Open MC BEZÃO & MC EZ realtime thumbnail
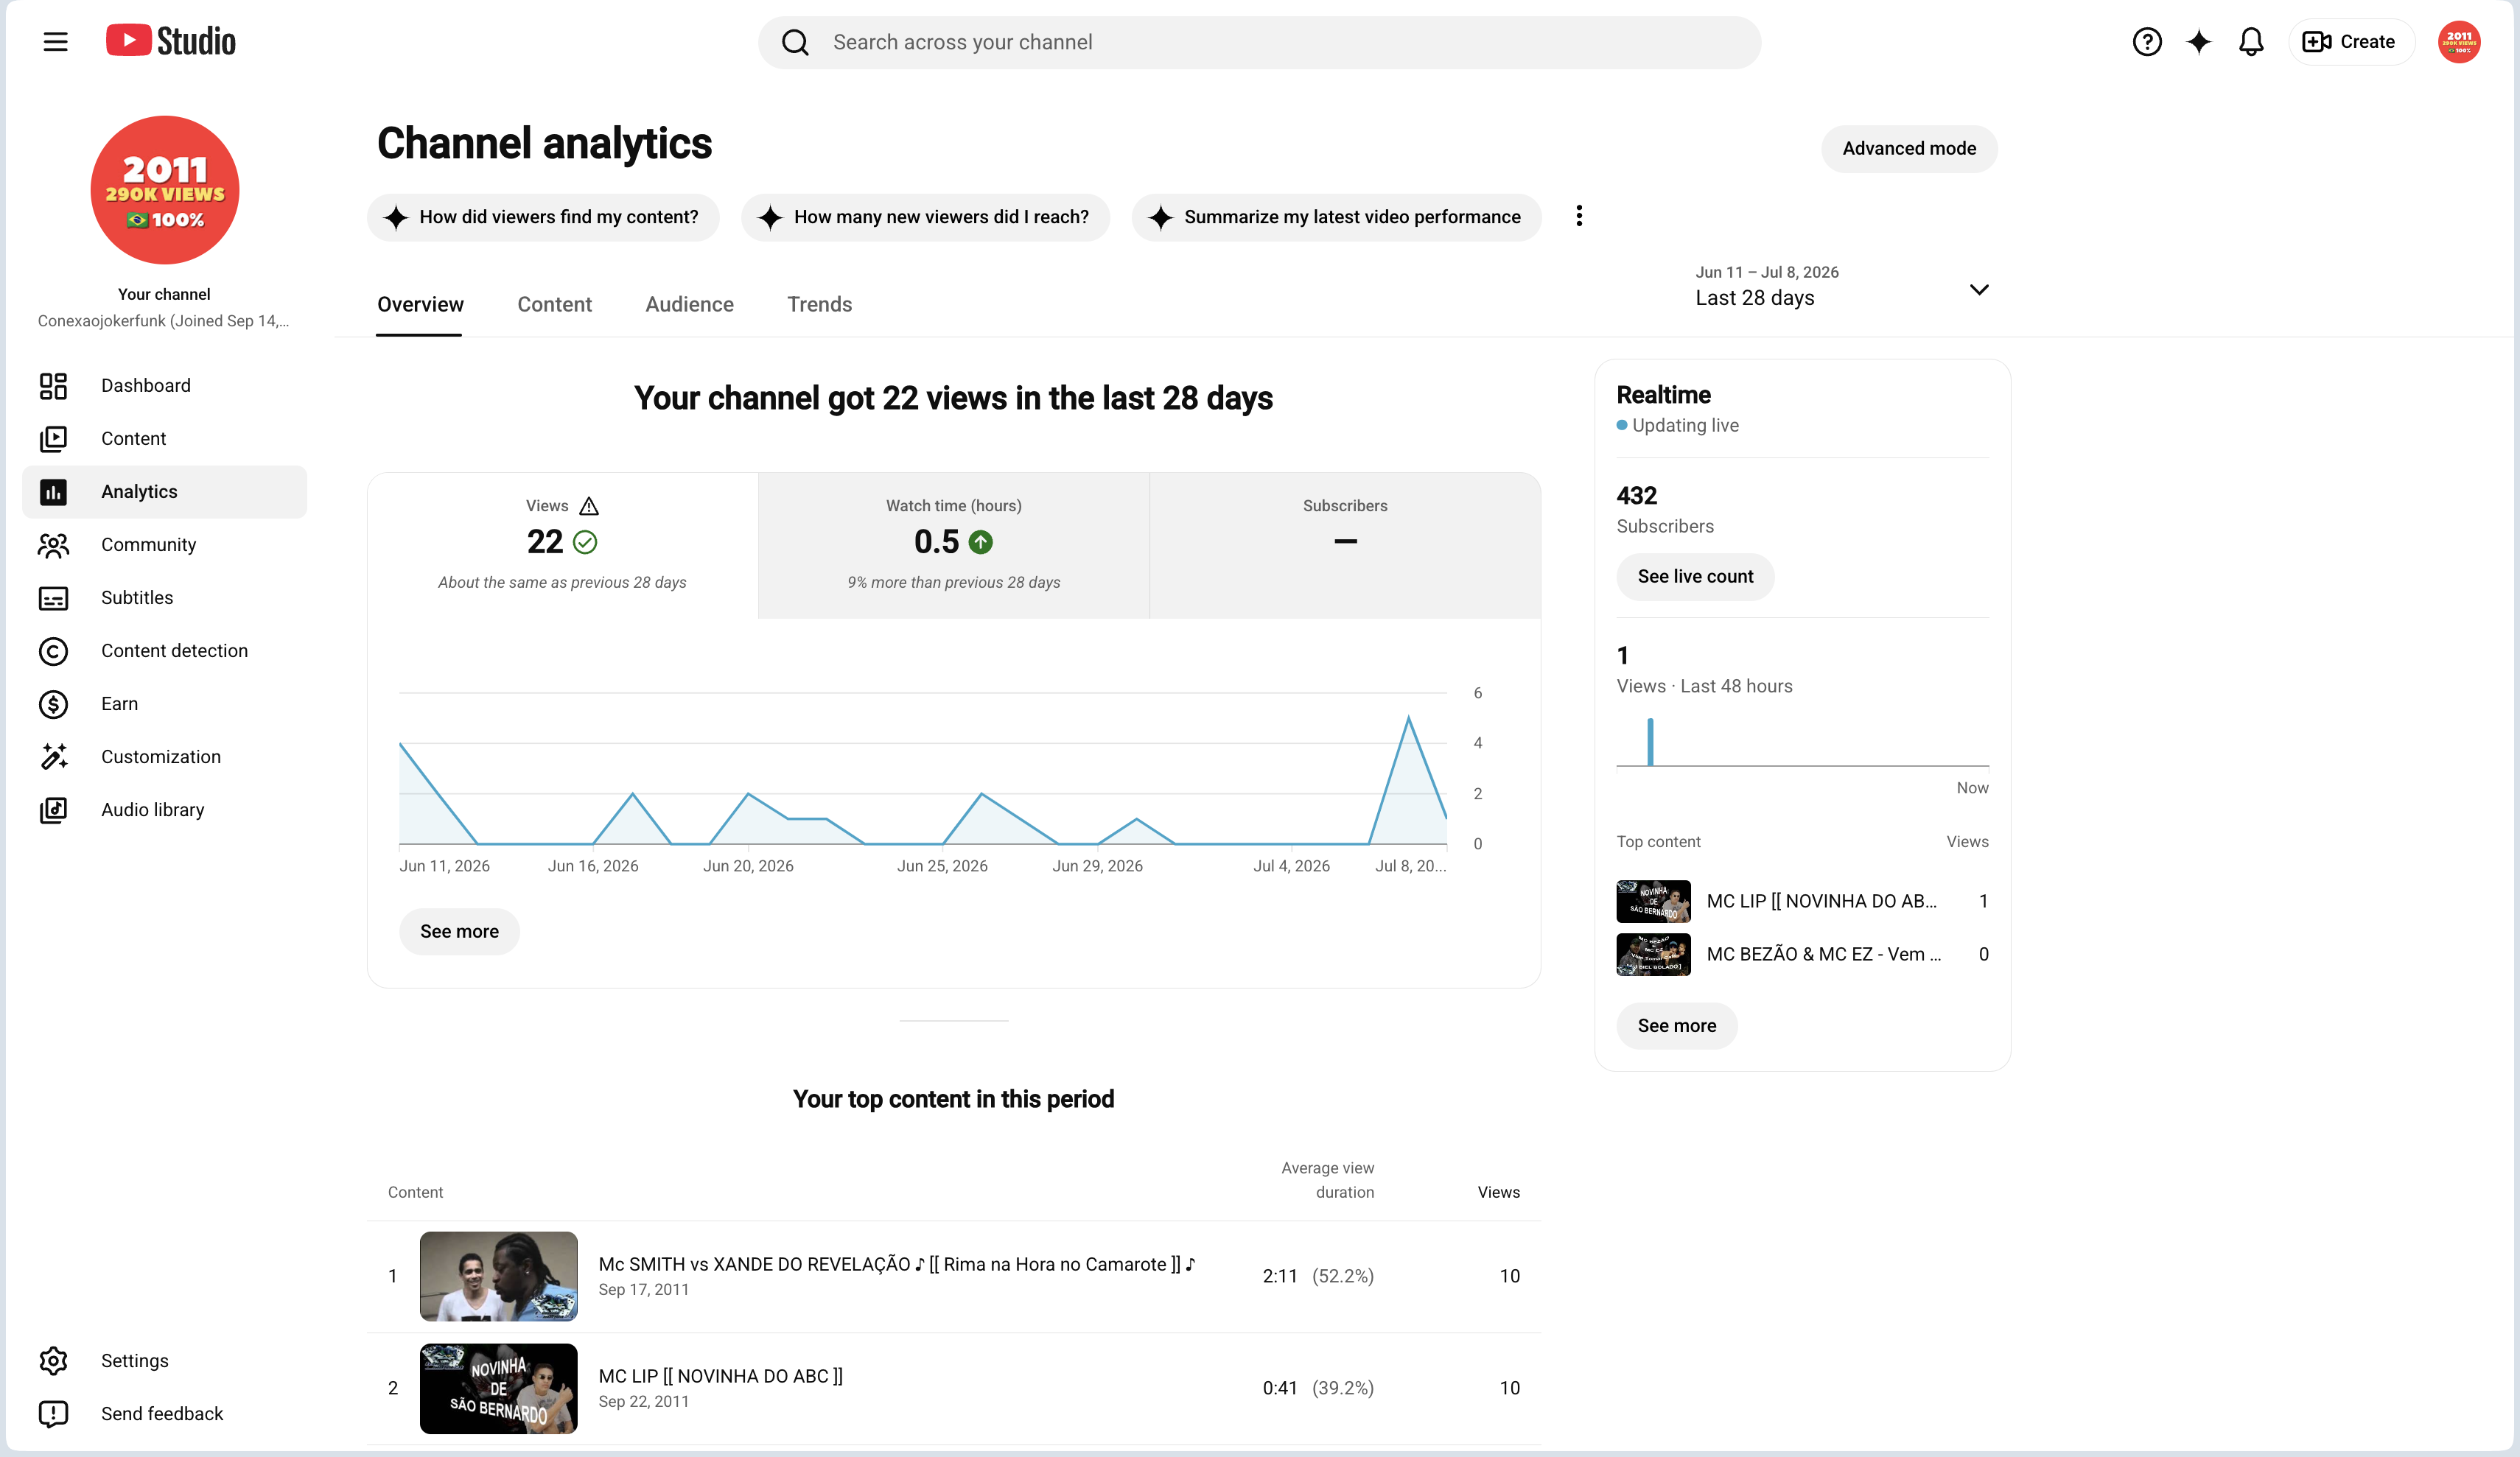This screenshot has height=1457, width=2520. [x=1653, y=954]
